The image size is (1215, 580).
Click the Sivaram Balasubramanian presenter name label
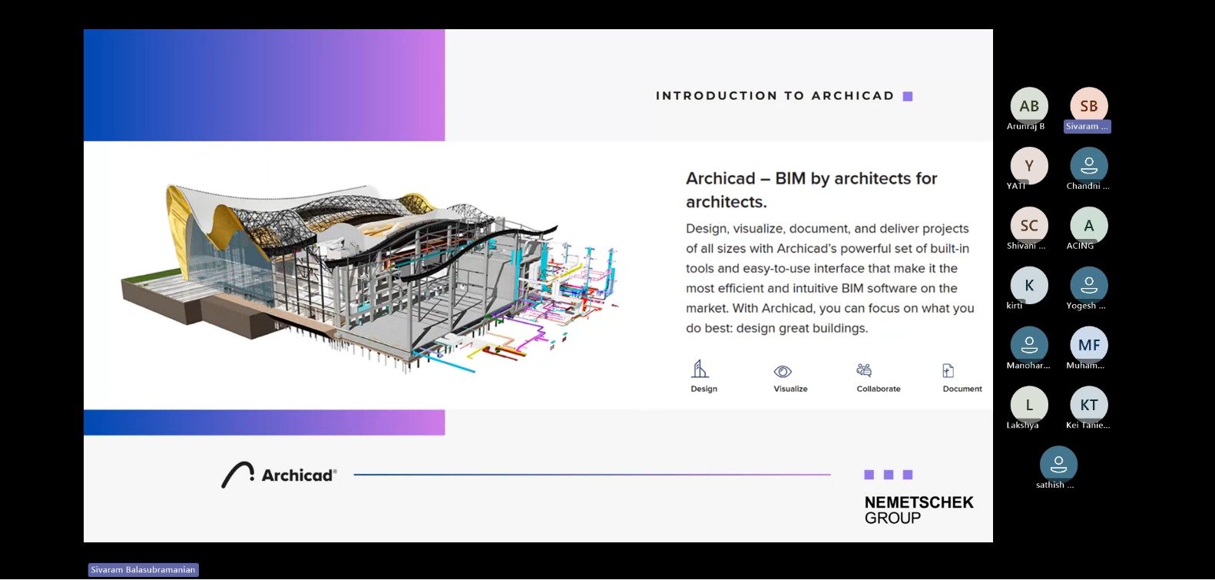143,570
